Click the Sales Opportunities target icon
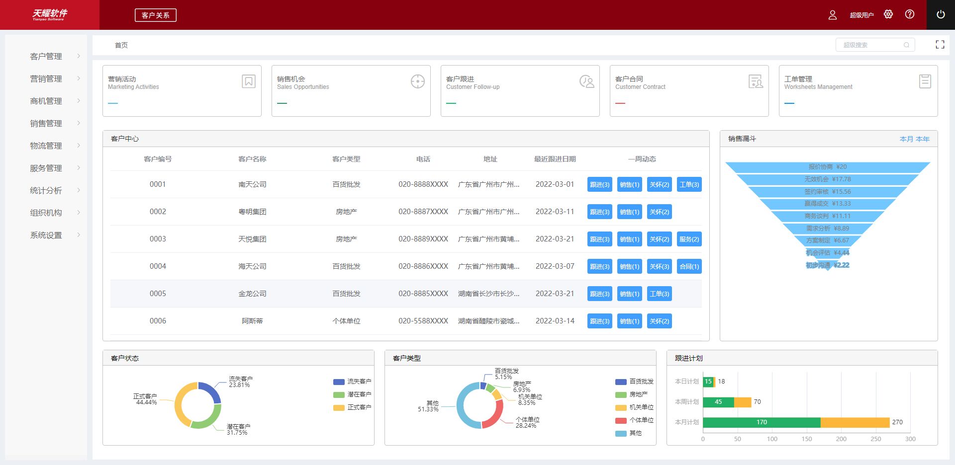Image resolution: width=955 pixels, height=465 pixels. click(x=418, y=81)
